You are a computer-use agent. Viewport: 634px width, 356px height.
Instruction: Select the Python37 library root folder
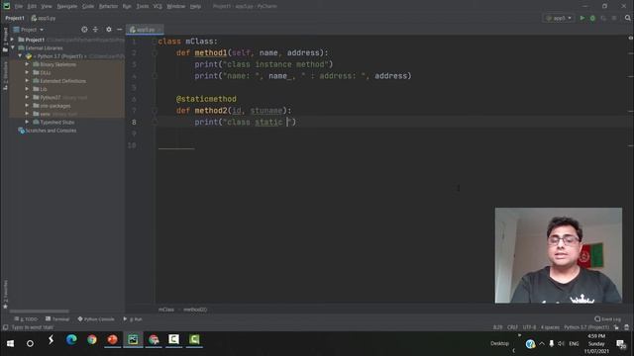coord(59,97)
